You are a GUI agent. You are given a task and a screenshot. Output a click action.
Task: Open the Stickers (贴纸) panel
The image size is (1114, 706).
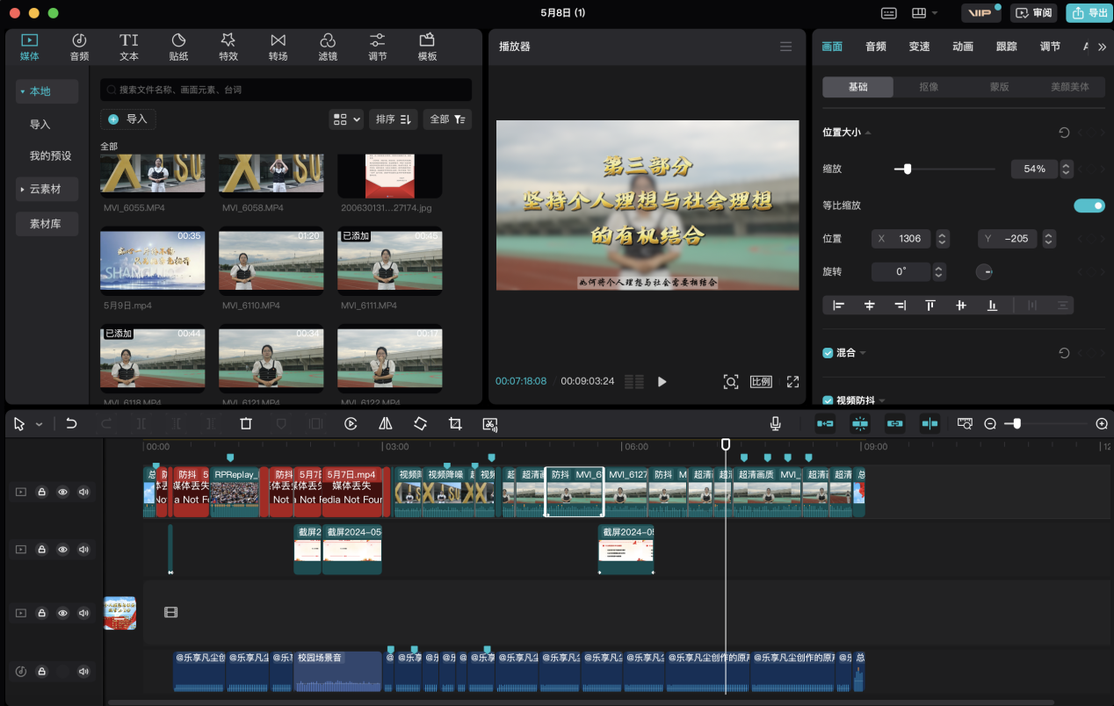tap(178, 47)
